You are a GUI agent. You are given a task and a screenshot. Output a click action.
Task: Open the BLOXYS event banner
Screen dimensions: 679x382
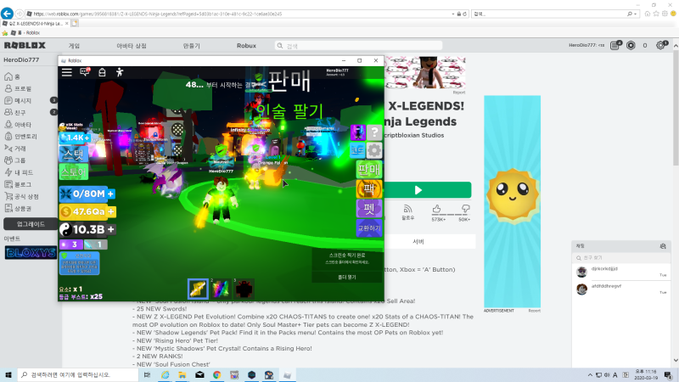[x=31, y=252]
